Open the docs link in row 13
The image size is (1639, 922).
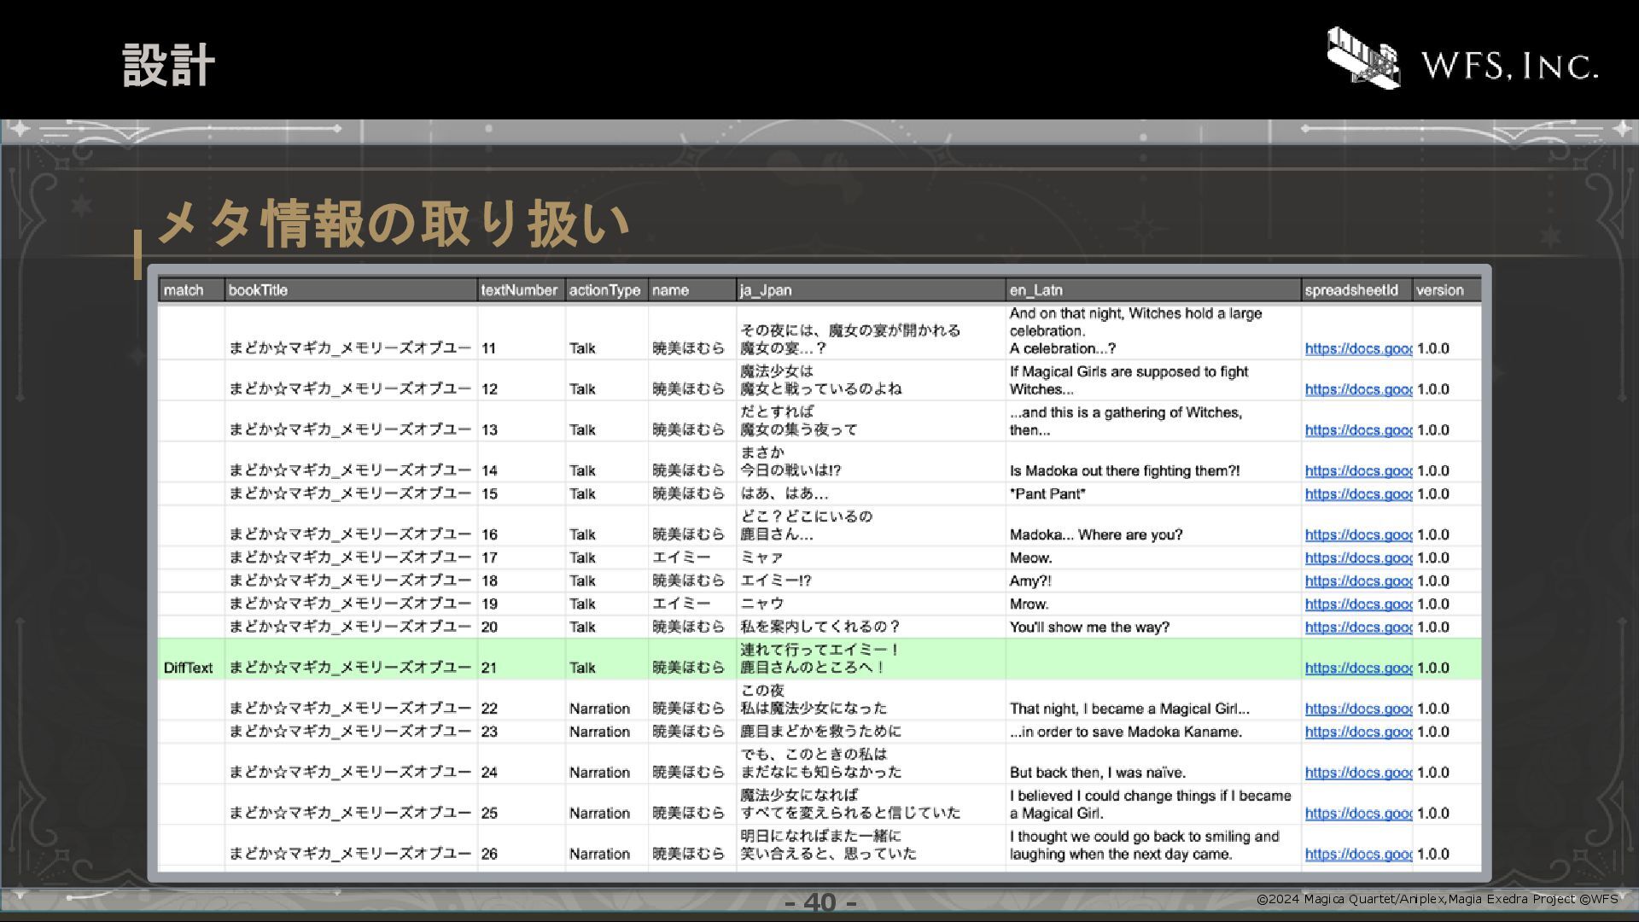(x=1358, y=430)
